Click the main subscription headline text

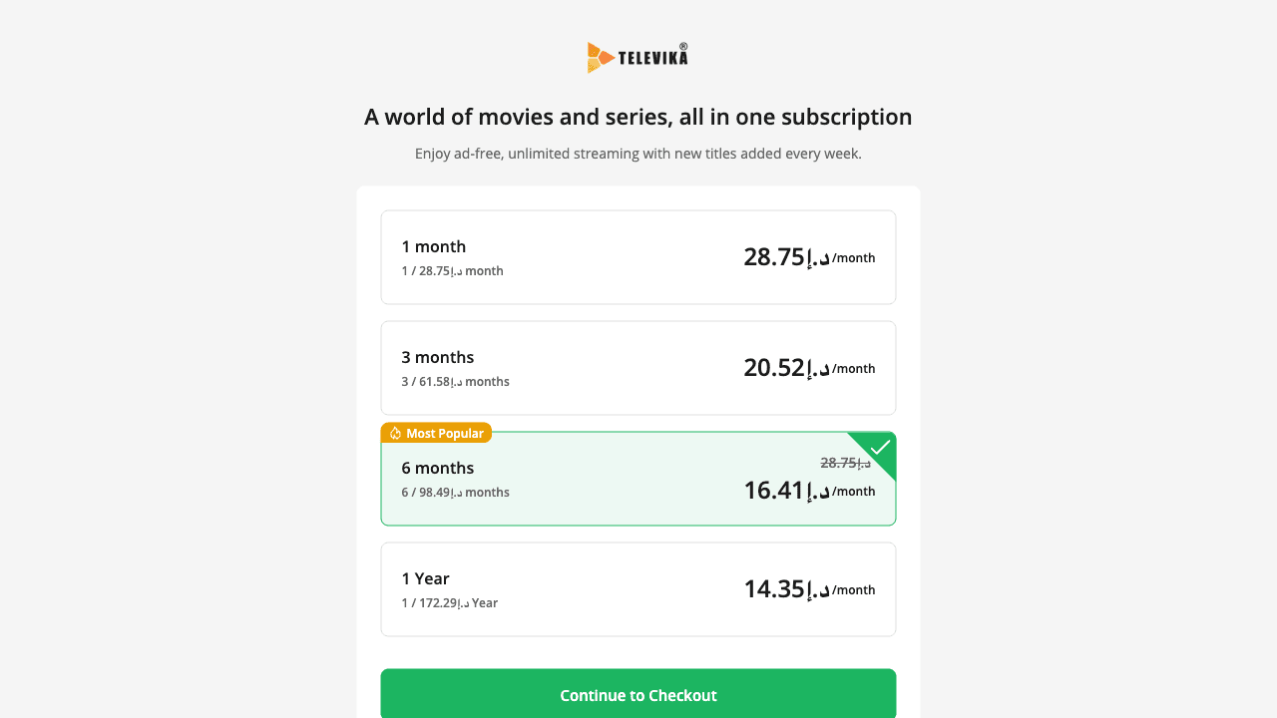point(638,117)
